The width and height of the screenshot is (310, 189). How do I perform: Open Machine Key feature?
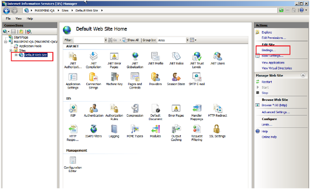tap(114, 79)
